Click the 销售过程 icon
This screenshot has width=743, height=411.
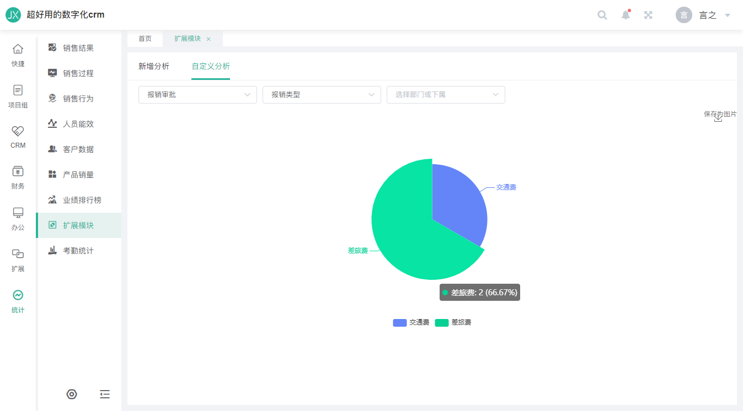52,73
